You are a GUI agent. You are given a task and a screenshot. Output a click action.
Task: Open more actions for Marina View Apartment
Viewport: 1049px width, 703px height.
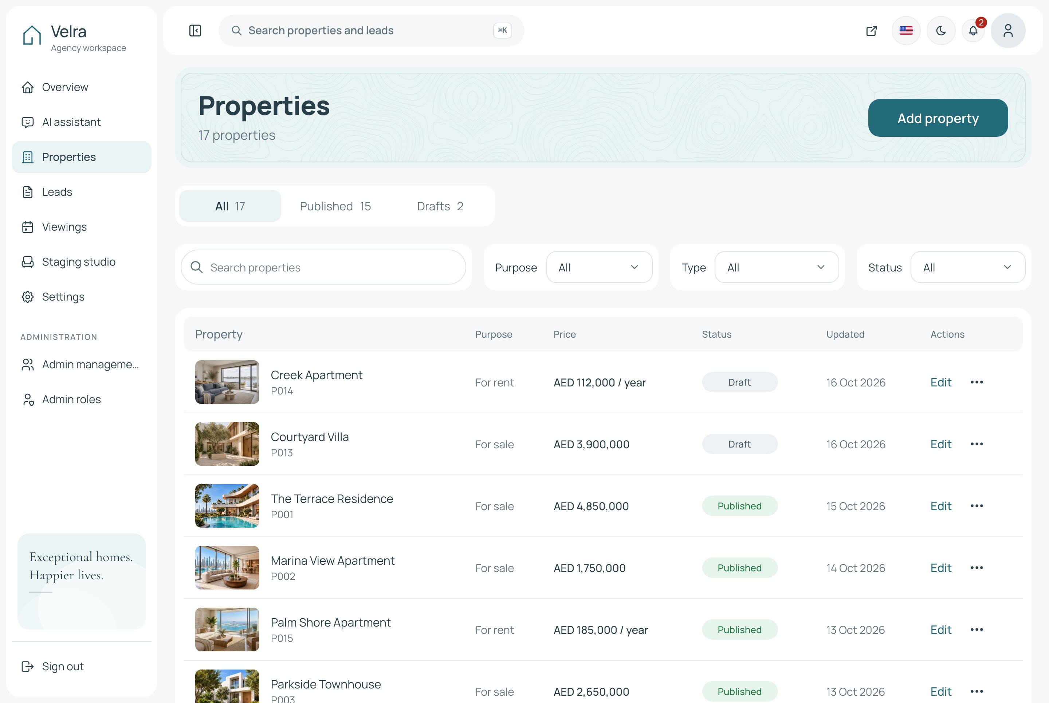[977, 568]
